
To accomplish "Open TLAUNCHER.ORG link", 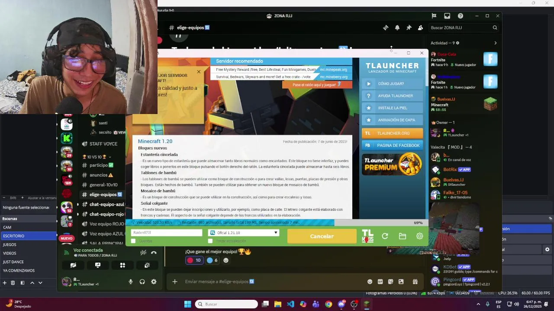I will pyautogui.click(x=392, y=133).
